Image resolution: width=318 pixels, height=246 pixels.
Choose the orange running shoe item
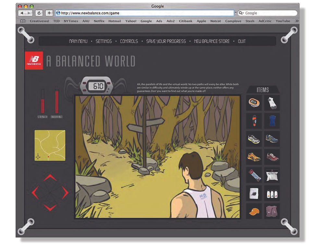tap(254, 157)
